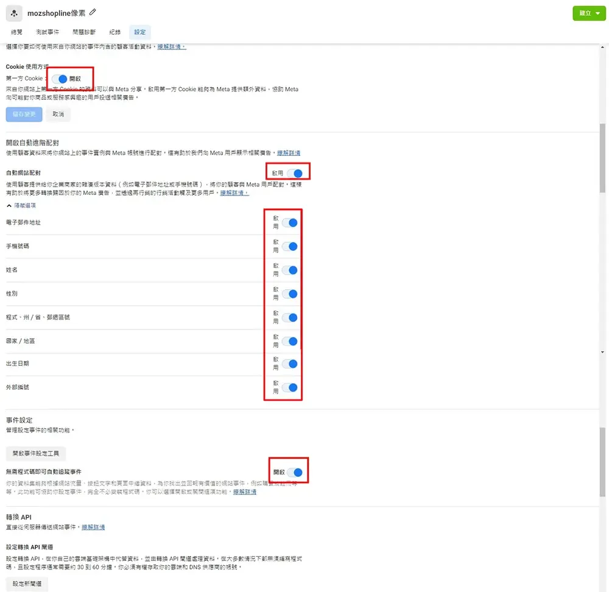Toggle 無需程式碼即可自動追蹤事件 switch

coord(295,473)
